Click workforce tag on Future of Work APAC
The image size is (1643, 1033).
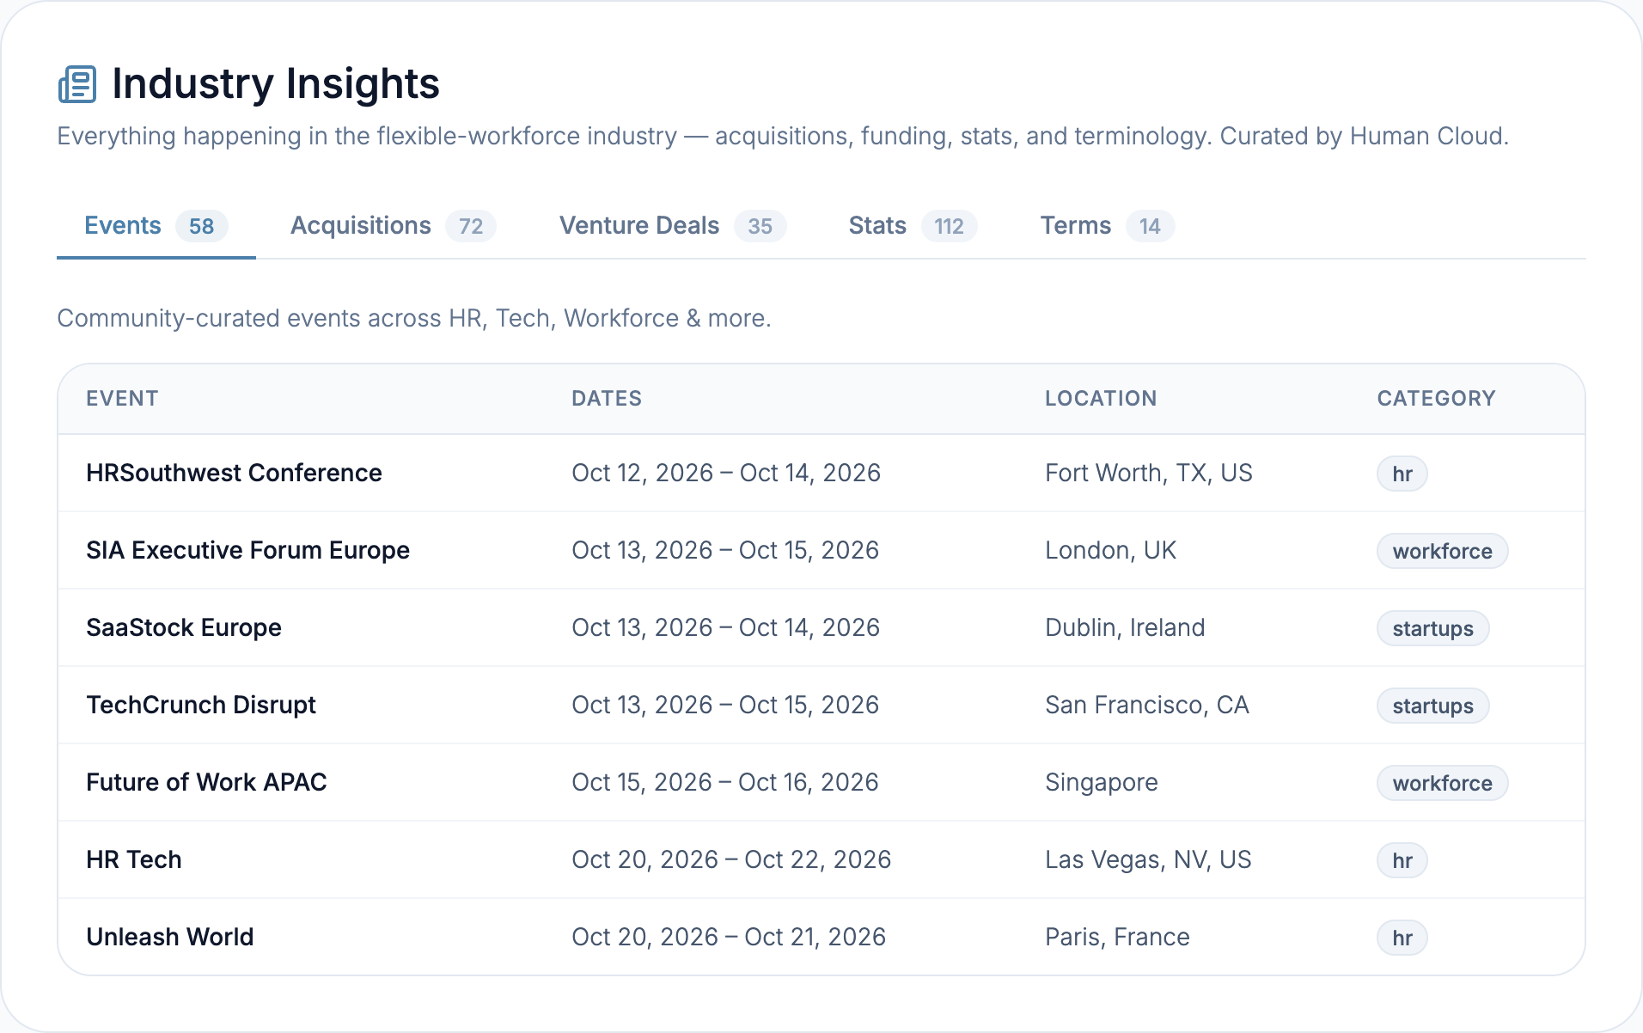point(1442,783)
